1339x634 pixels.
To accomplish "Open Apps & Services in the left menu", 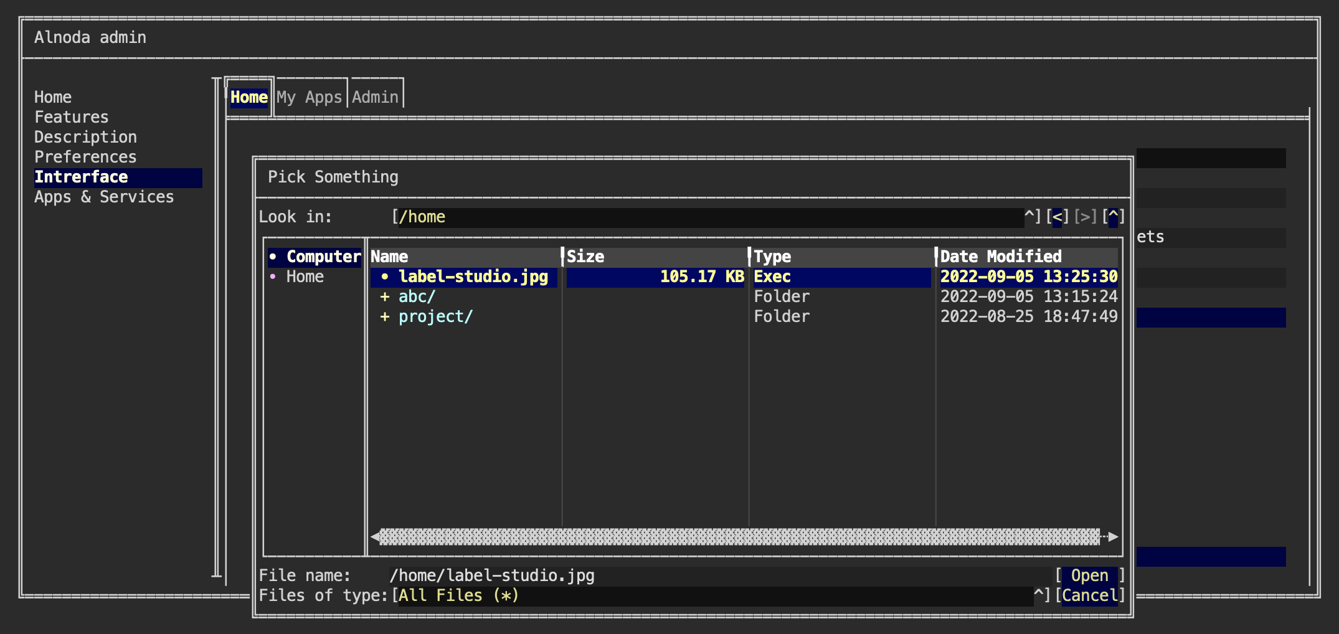I will pos(104,197).
